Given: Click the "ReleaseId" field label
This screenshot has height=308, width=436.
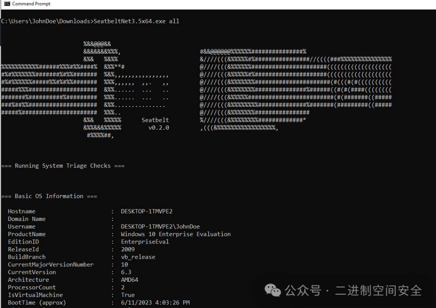Looking at the screenshot, I should [x=23, y=250].
